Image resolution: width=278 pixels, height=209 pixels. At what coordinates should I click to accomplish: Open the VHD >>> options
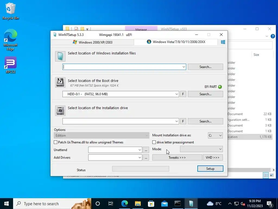point(213,158)
